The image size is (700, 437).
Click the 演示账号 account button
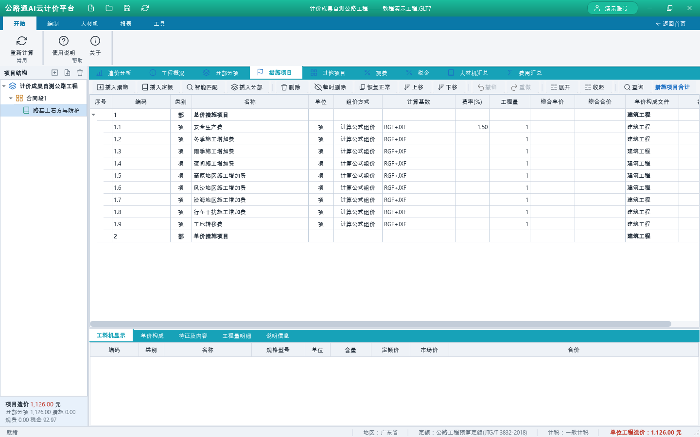pos(612,8)
